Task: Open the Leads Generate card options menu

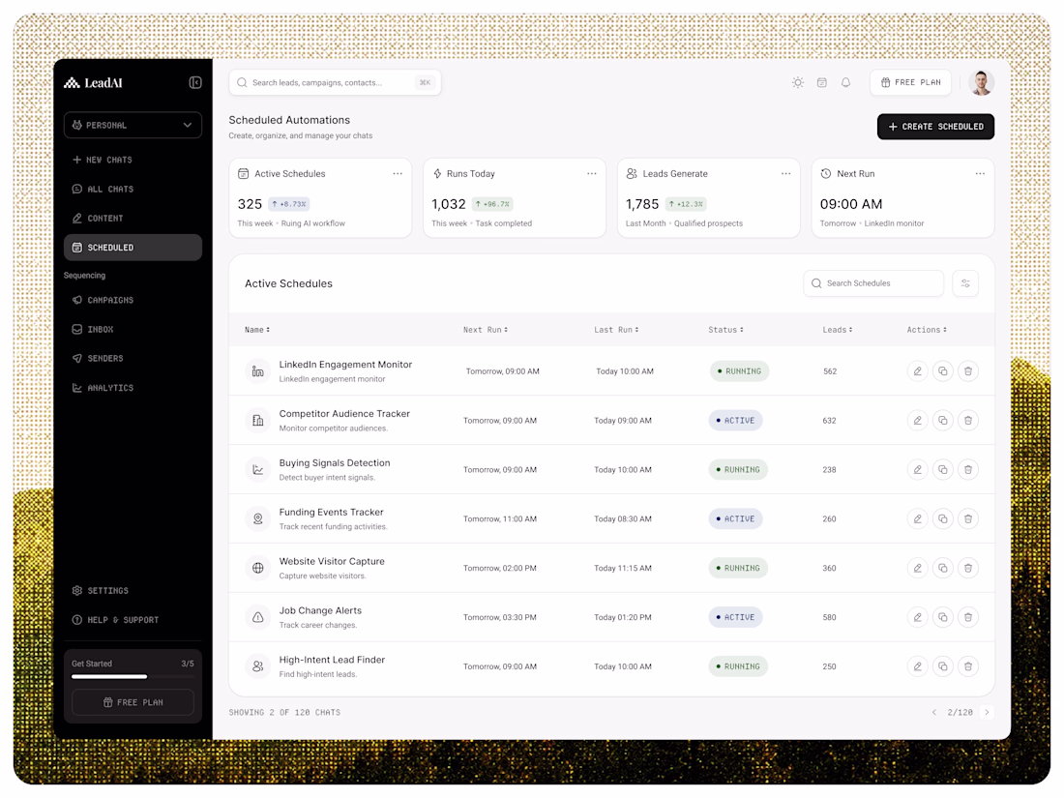Action: pyautogui.click(x=785, y=174)
